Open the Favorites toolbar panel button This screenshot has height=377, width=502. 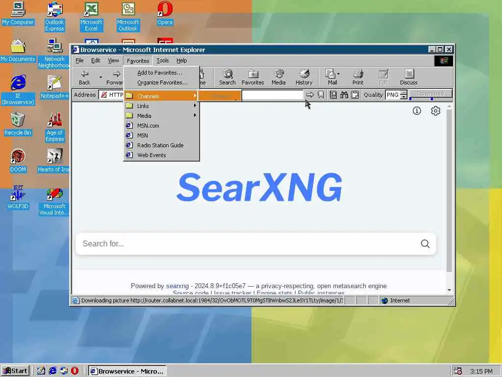point(252,77)
